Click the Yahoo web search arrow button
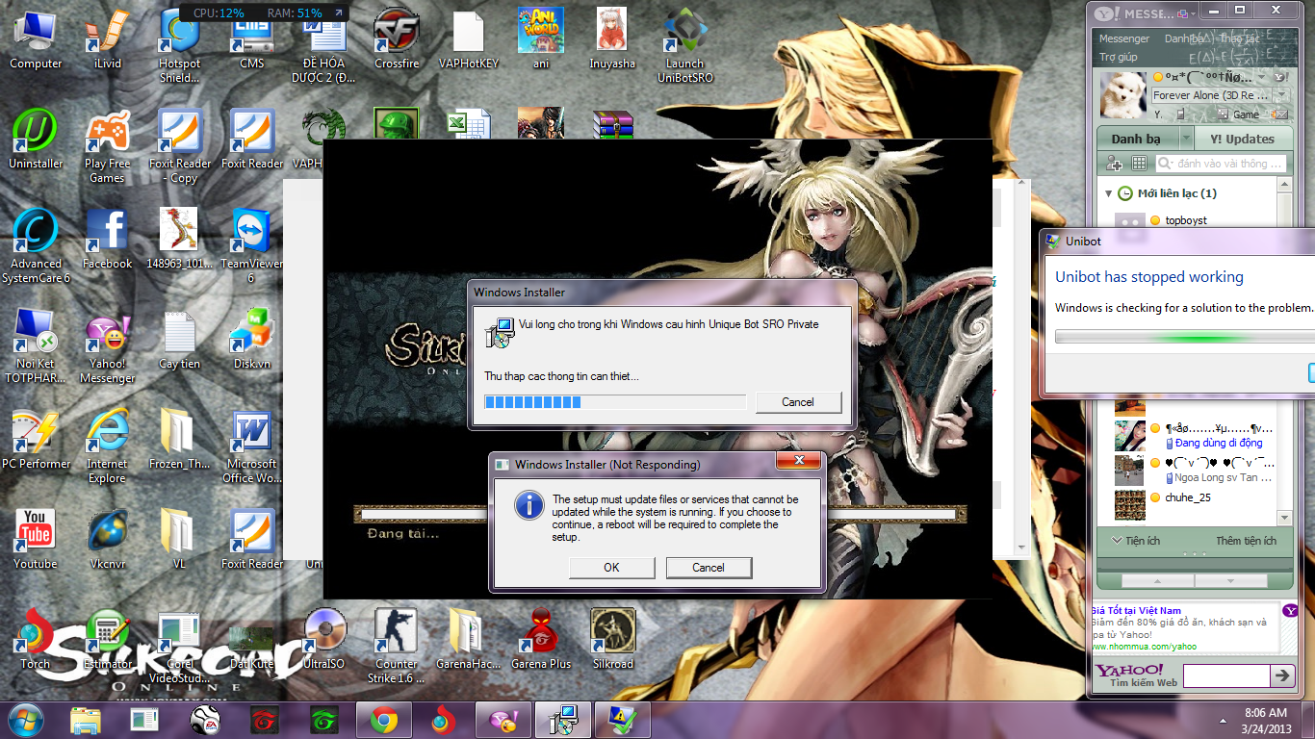This screenshot has width=1315, height=739. (x=1282, y=675)
